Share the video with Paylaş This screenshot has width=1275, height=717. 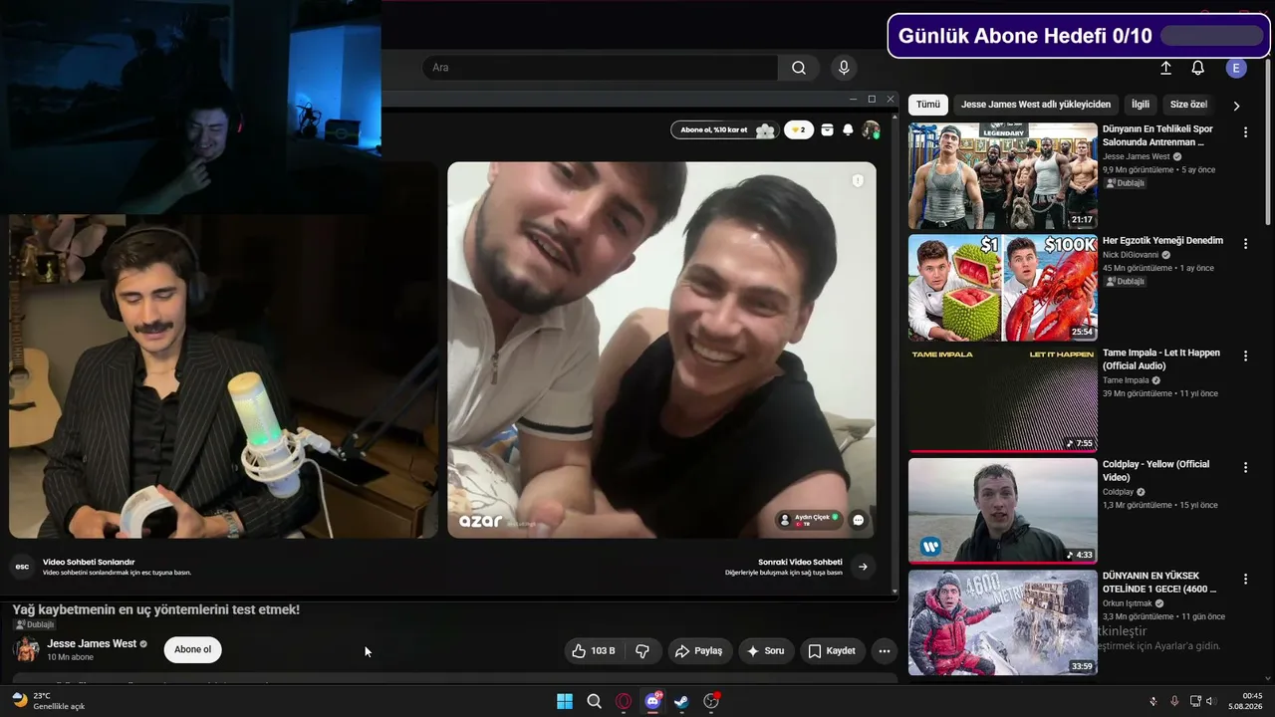tap(698, 651)
